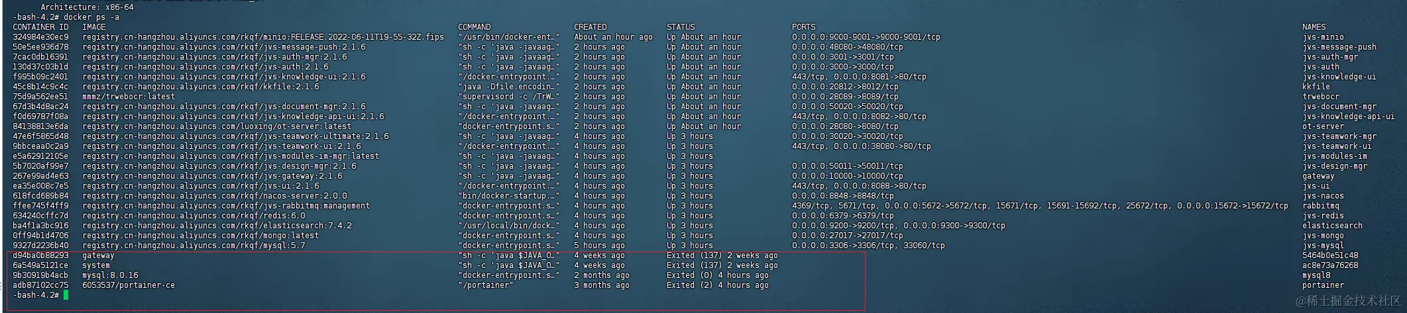The height and width of the screenshot is (313, 1407).
Task: Click the 'supervisord -c /TrW…' command
Action: click(509, 97)
